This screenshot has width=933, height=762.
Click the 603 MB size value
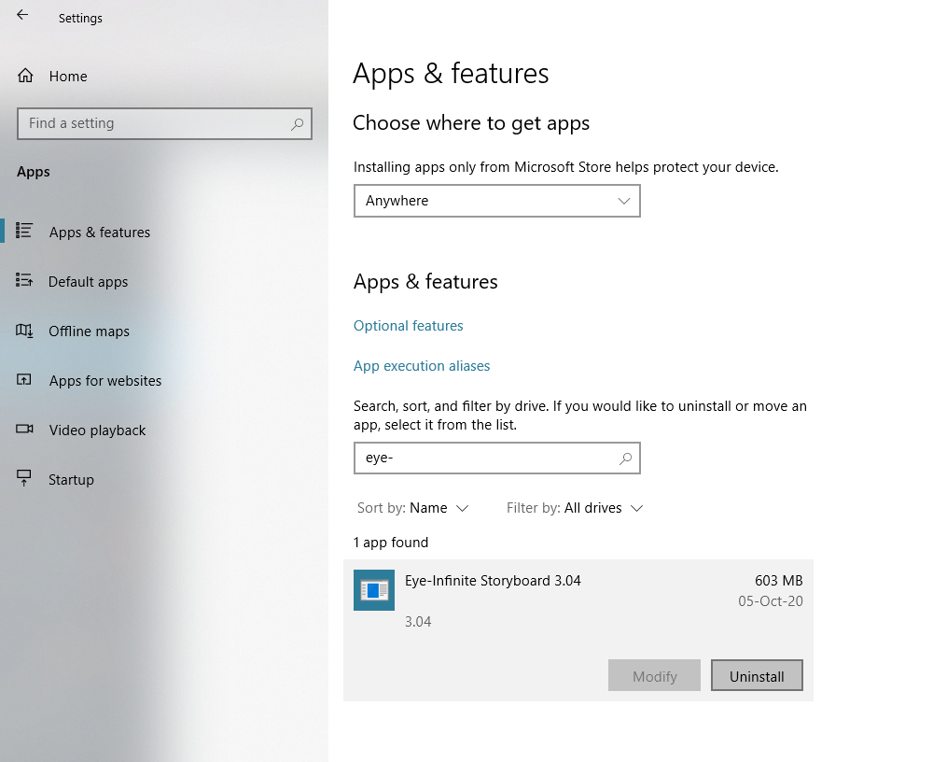[x=778, y=581]
